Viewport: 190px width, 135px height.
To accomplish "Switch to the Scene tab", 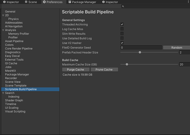I will 32,2.
